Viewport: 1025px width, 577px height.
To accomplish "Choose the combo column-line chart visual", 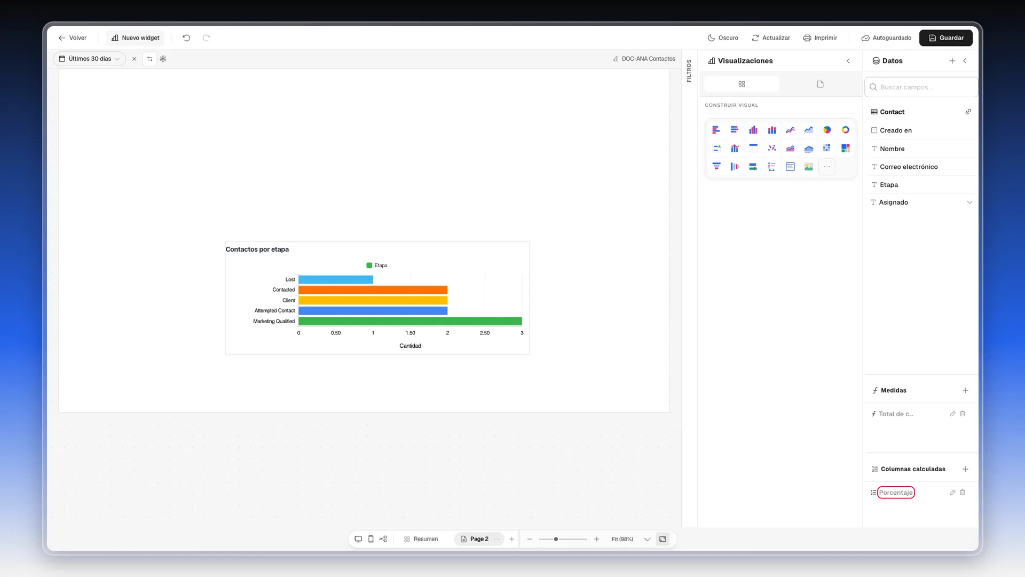I will point(735,148).
